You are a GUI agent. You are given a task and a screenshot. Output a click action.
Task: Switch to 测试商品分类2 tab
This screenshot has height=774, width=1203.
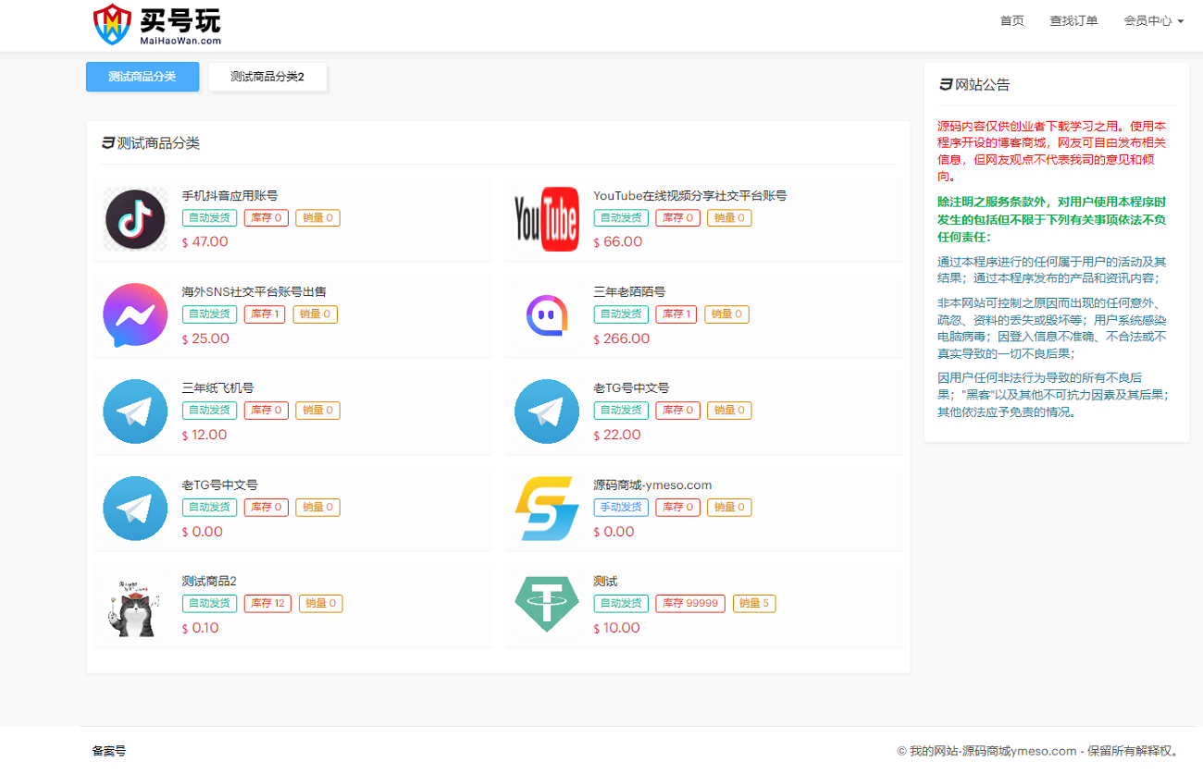click(x=267, y=77)
